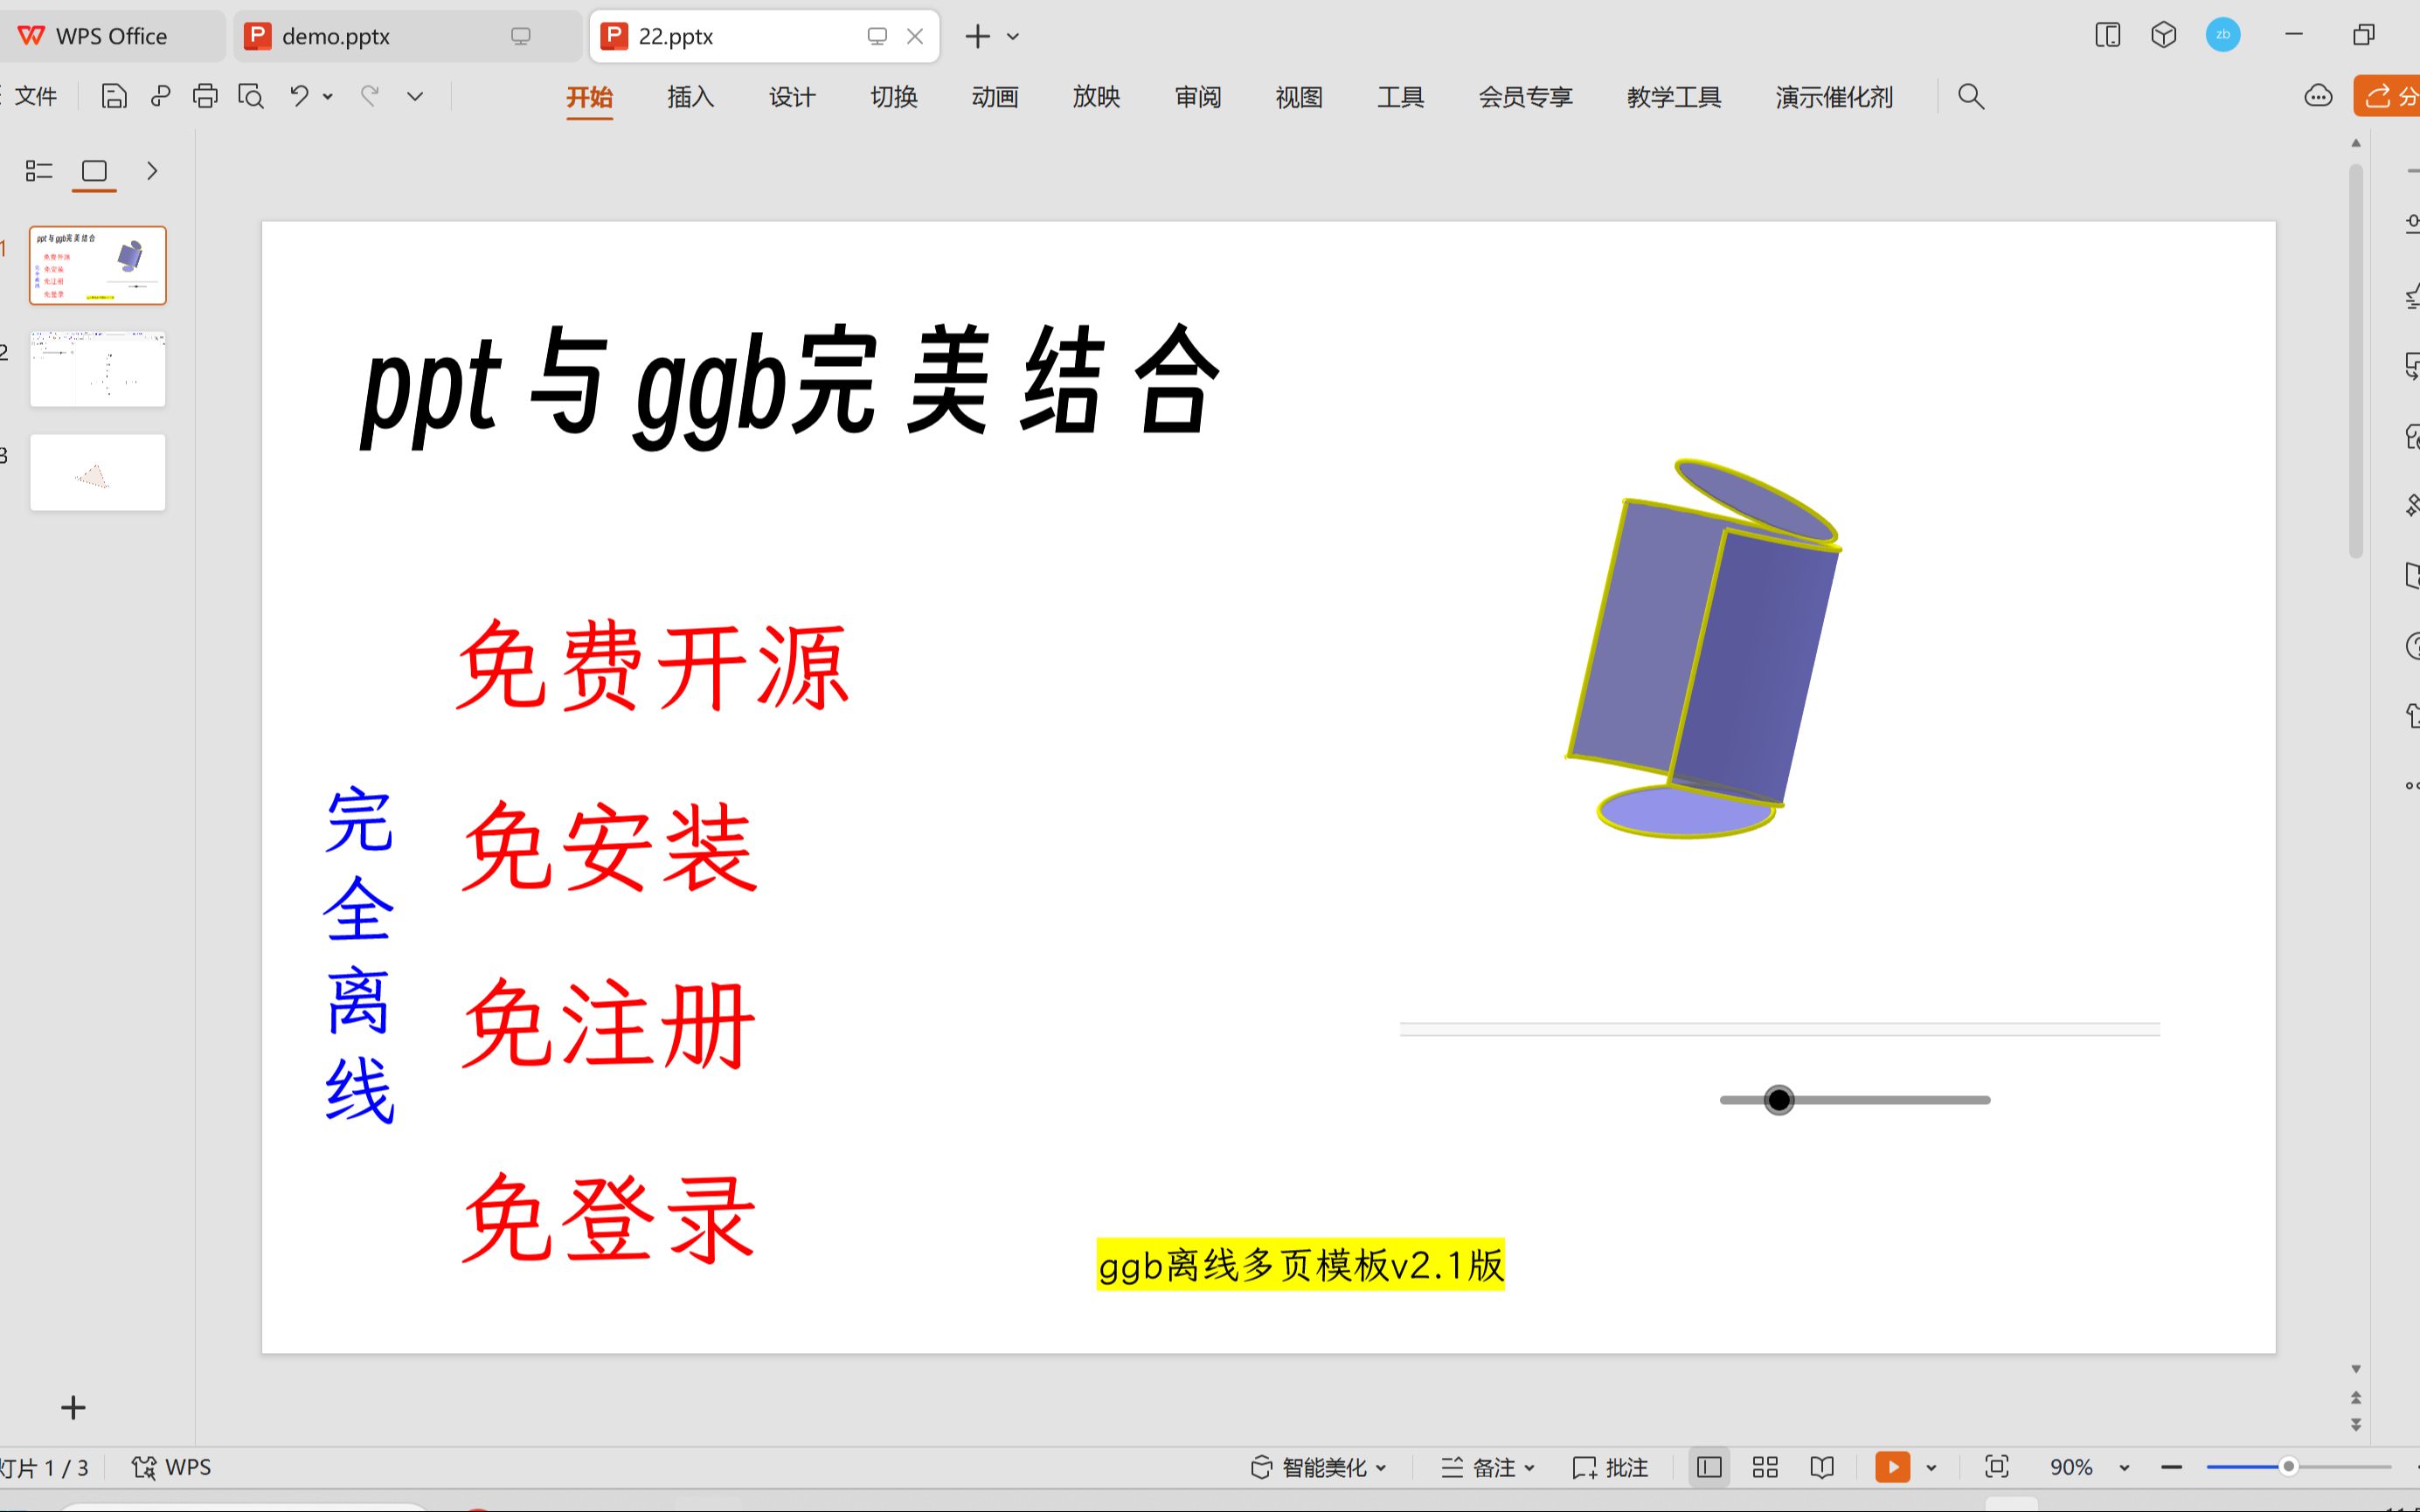The height and width of the screenshot is (1512, 2420).
Task: Select Normal view in status bar
Action: tap(1709, 1467)
